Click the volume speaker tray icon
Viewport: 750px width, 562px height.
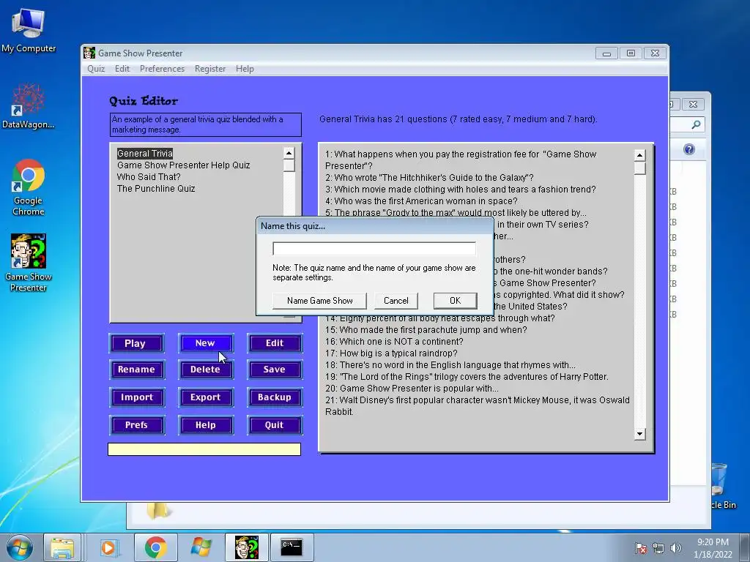point(675,548)
